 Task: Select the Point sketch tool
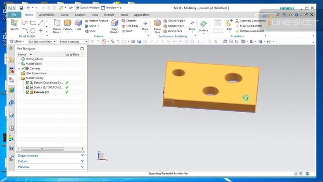pyautogui.click(x=41, y=30)
